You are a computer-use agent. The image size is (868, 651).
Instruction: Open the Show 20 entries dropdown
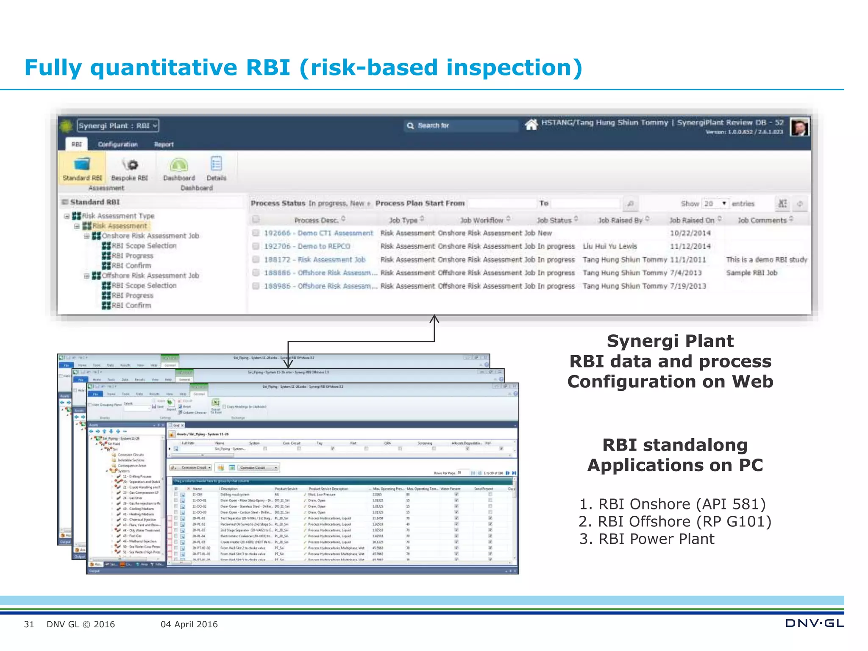[715, 204]
